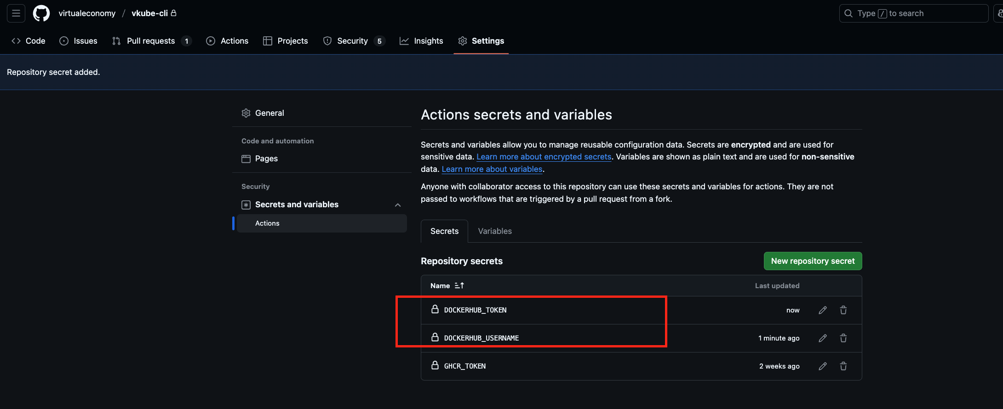Viewport: 1003px width, 409px height.
Task: Click the DOCKERHUB_USERNAME secret name
Action: 481,338
